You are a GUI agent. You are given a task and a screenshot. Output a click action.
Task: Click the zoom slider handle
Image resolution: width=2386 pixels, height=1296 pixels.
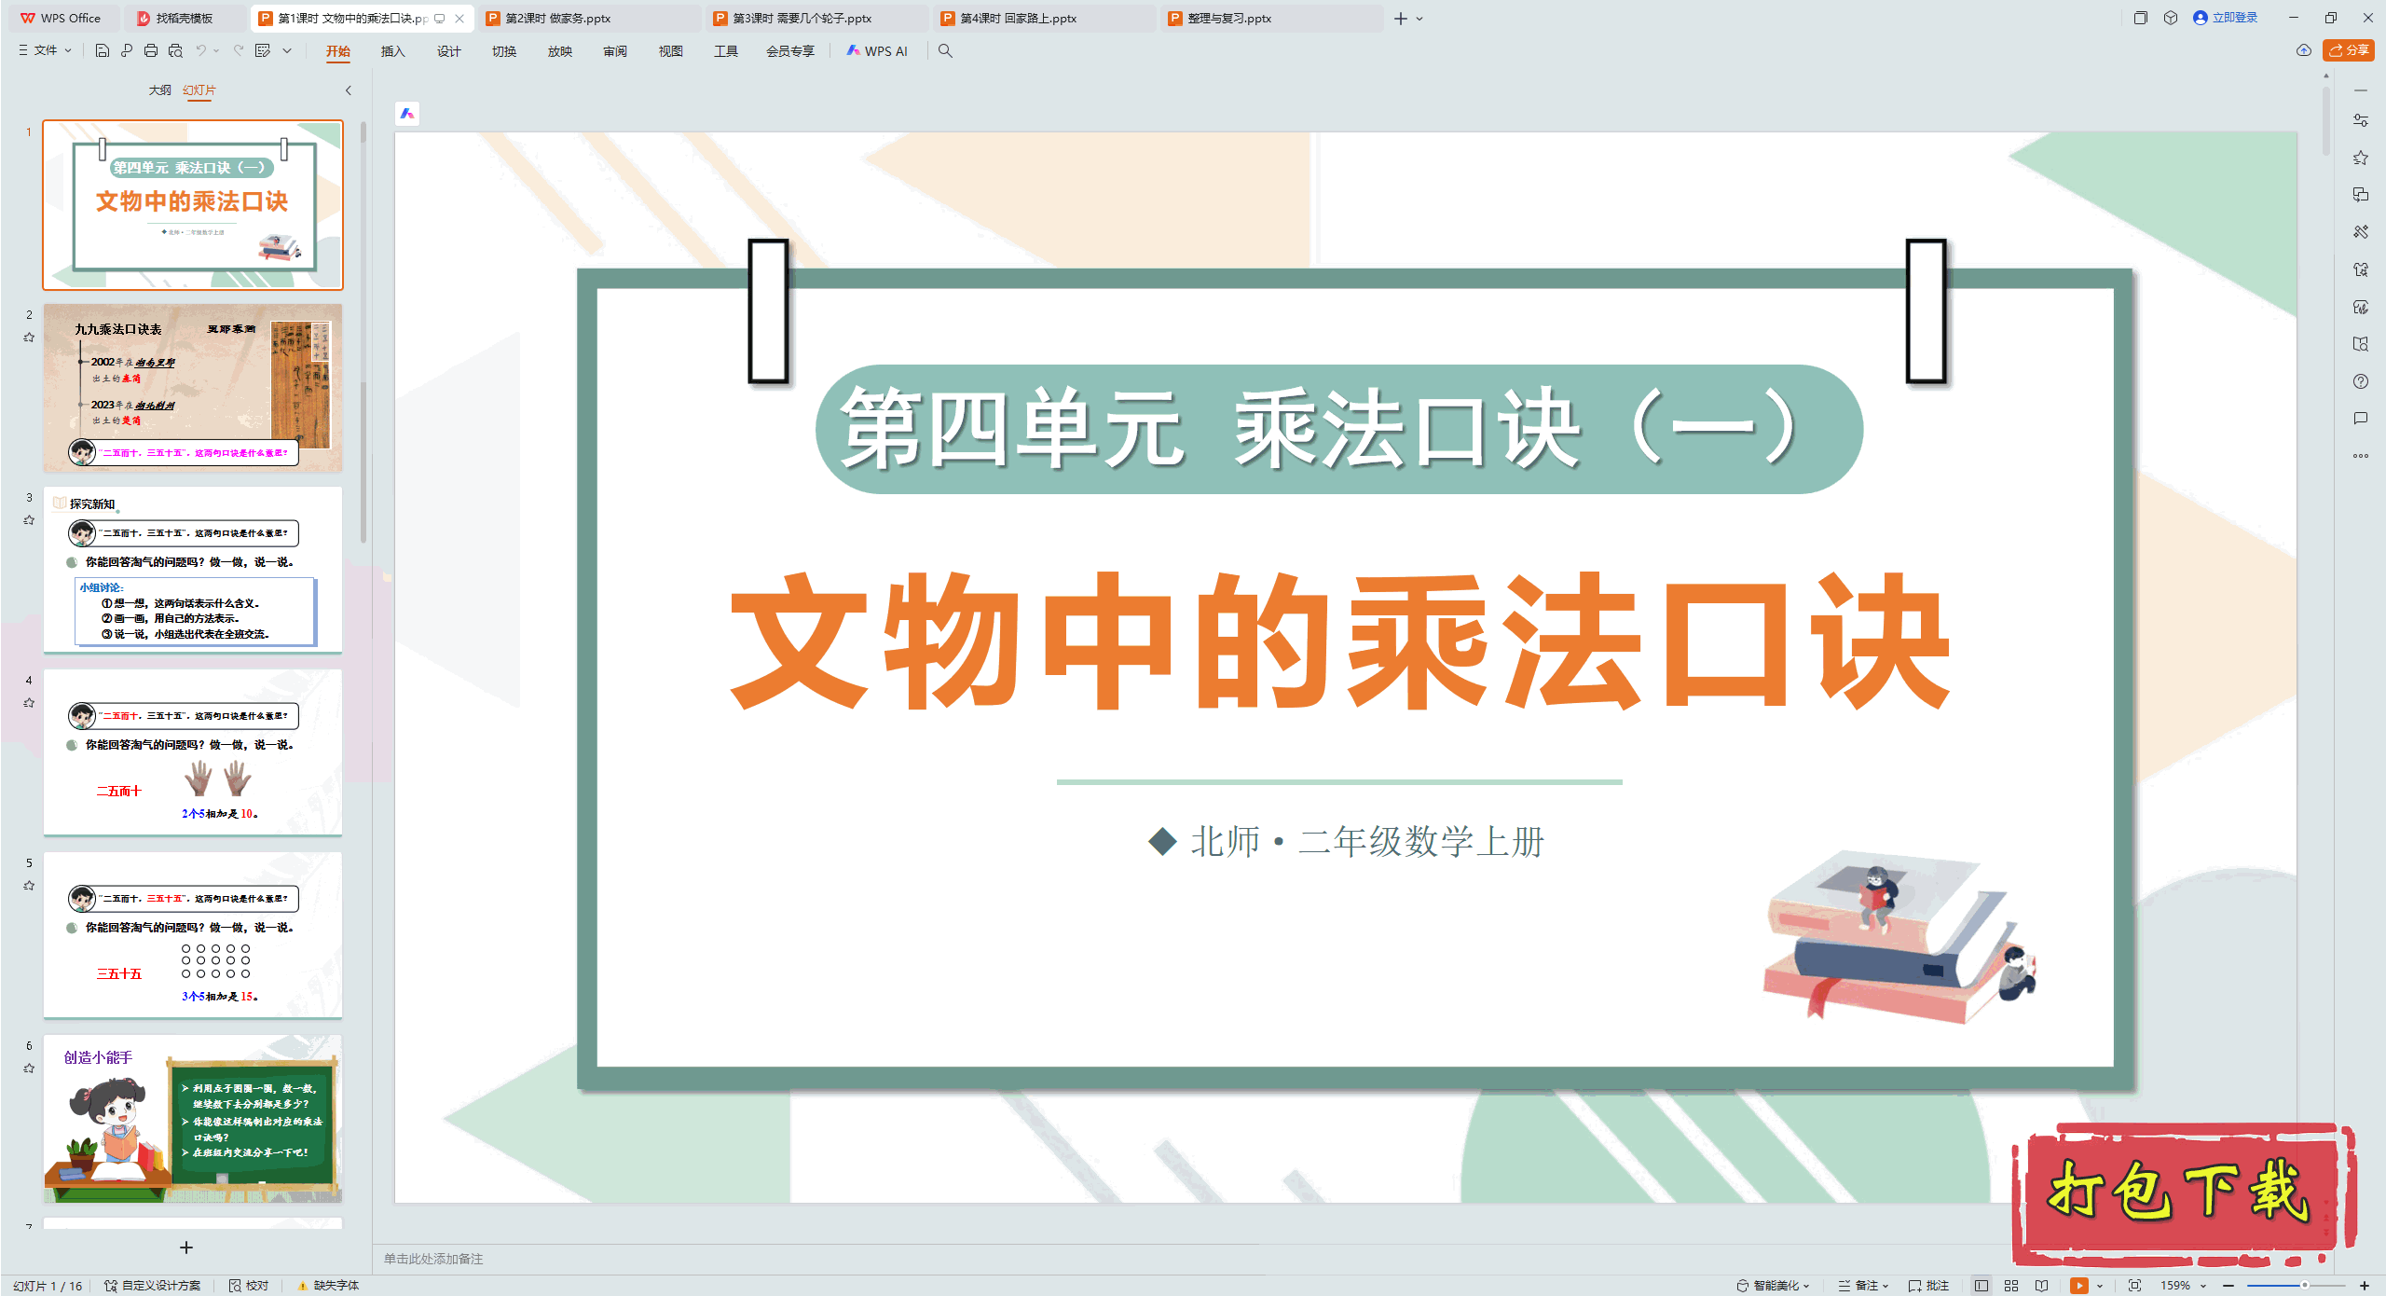pos(2304,1285)
